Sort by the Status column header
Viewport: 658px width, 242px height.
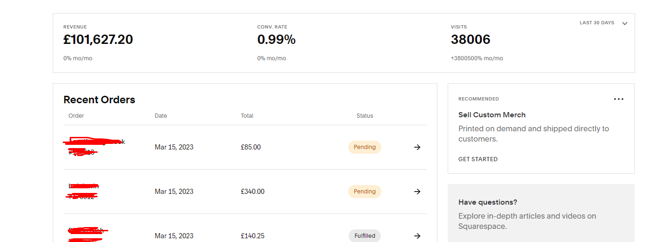(365, 116)
